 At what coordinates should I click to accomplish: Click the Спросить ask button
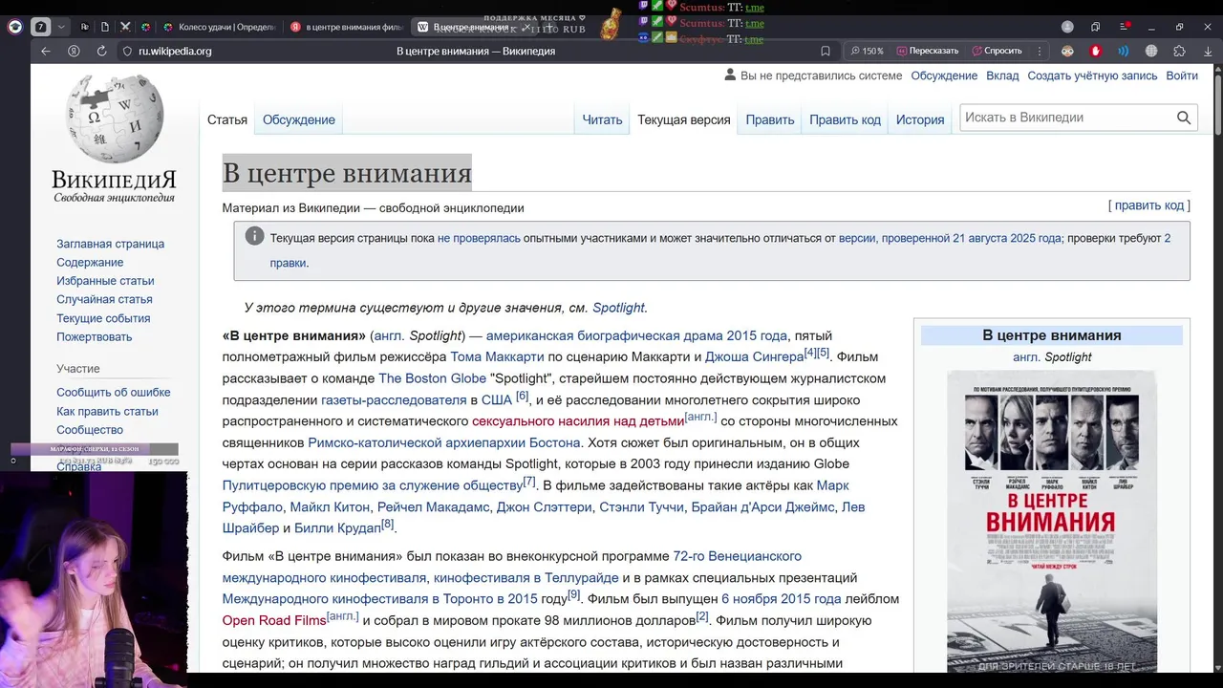997,51
